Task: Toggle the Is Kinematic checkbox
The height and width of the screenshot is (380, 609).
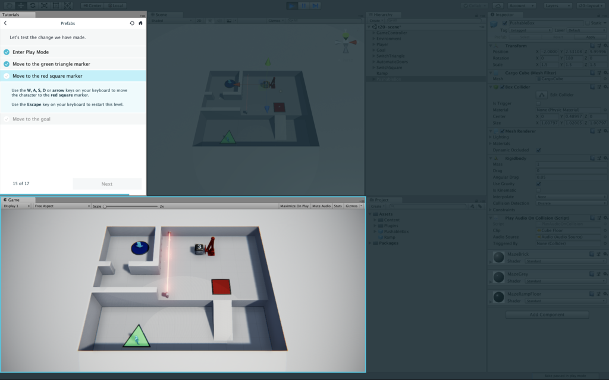Action: point(538,191)
